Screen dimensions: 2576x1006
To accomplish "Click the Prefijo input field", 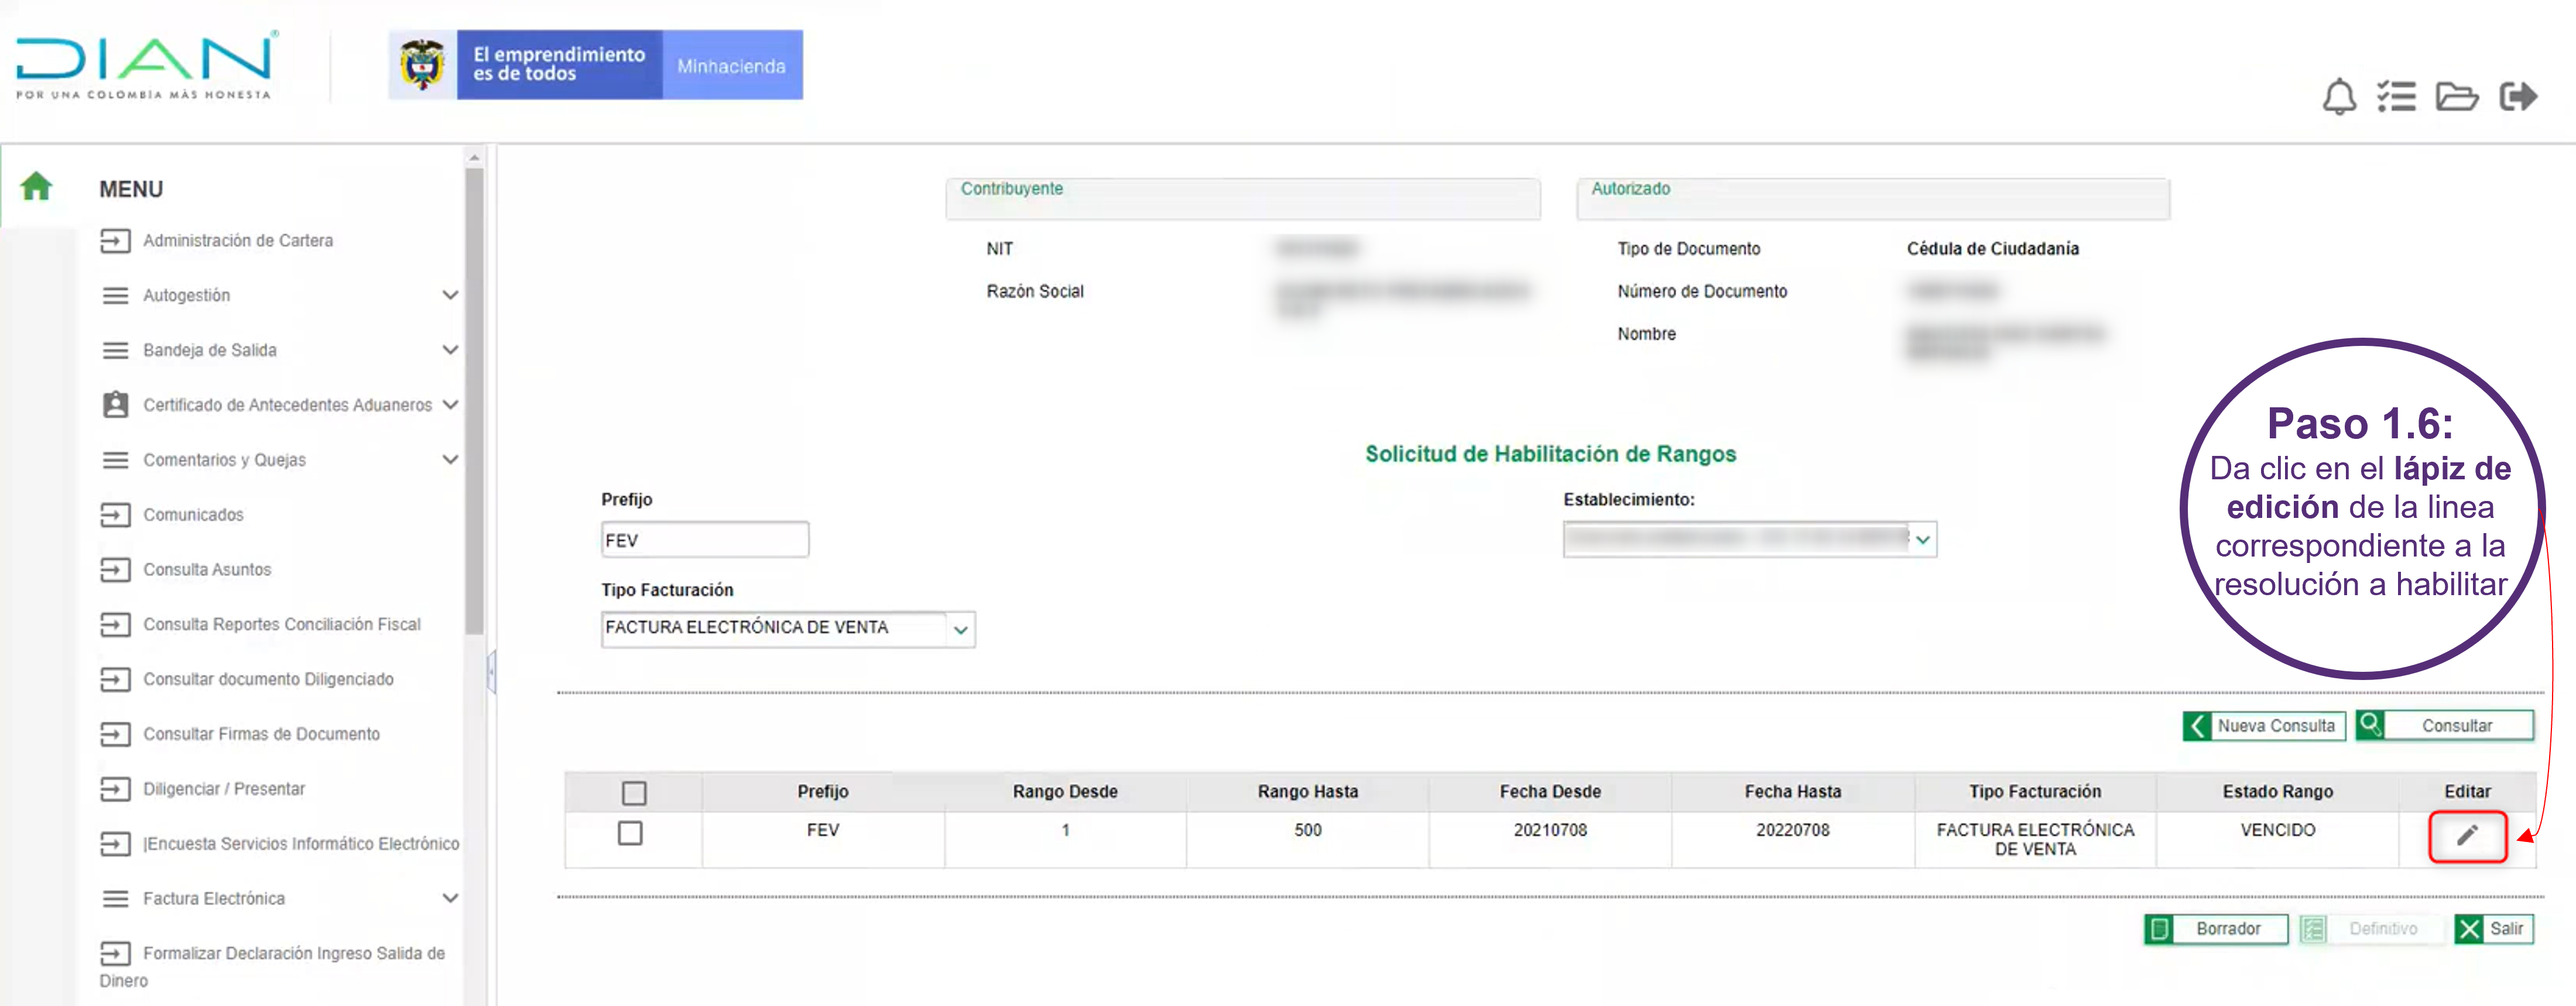I will pyautogui.click(x=704, y=540).
